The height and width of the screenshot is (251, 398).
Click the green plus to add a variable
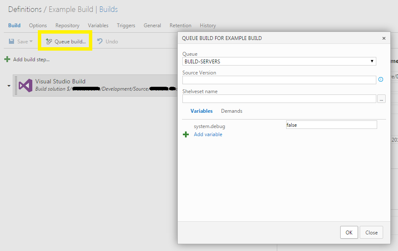point(186,134)
